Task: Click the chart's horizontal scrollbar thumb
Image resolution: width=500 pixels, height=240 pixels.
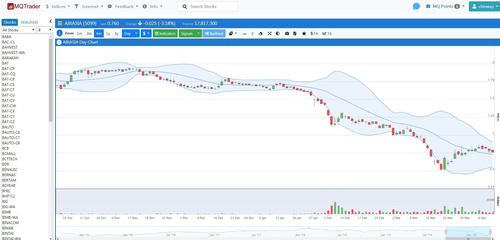Action: (468, 239)
